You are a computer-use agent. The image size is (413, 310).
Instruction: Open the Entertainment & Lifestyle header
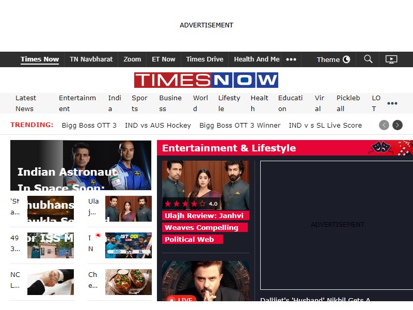click(229, 148)
